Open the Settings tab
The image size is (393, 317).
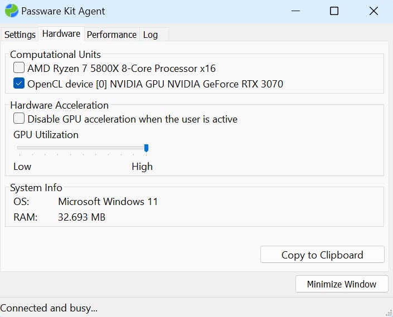[x=20, y=35]
